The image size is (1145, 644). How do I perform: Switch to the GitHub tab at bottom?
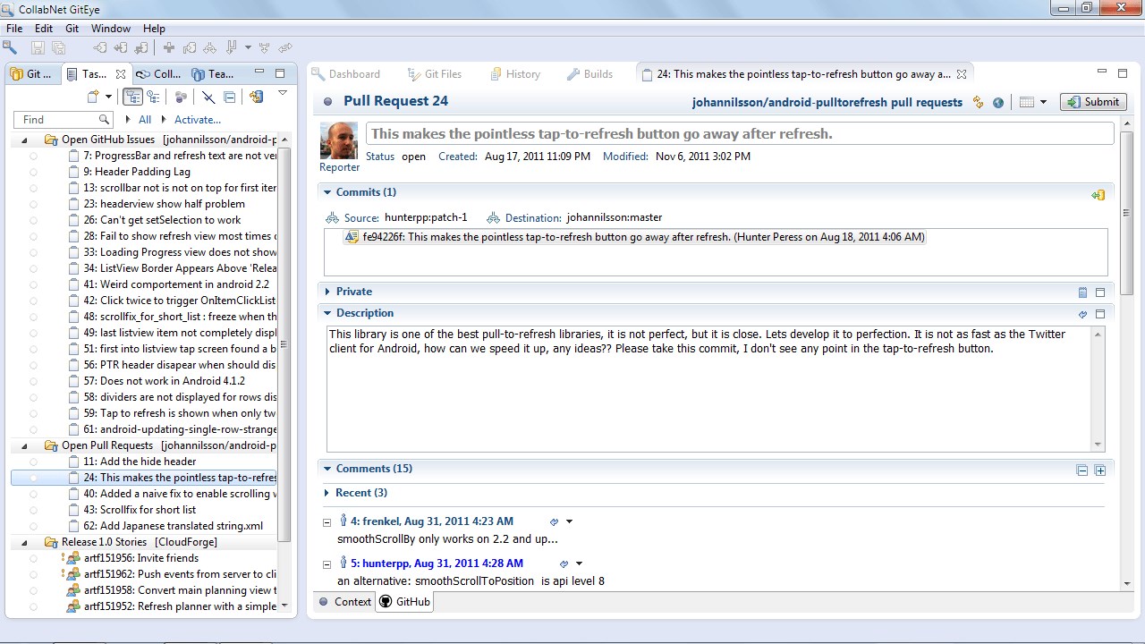point(404,602)
